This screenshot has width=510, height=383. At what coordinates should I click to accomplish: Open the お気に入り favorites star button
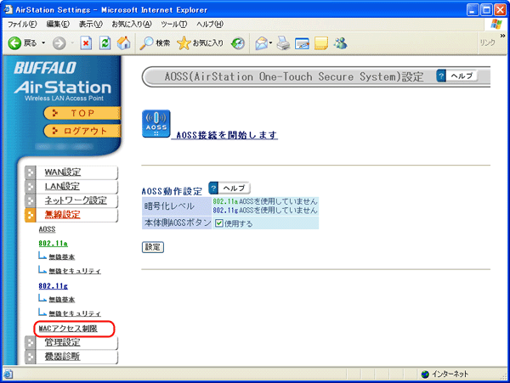click(201, 42)
